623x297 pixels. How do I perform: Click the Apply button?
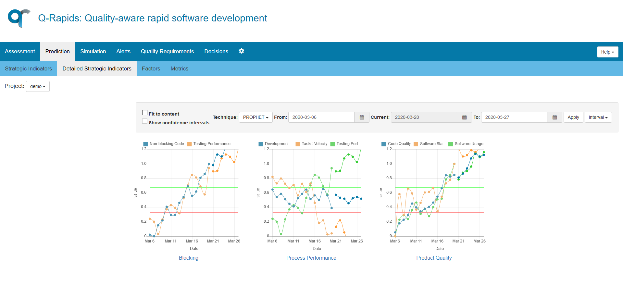click(573, 117)
